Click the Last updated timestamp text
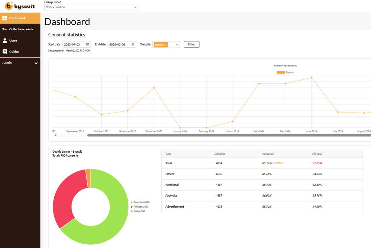The height and width of the screenshot is (248, 371). 69,51
